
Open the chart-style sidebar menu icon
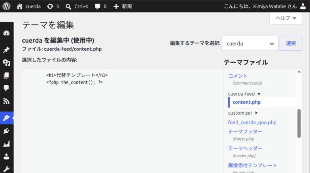[6, 144]
